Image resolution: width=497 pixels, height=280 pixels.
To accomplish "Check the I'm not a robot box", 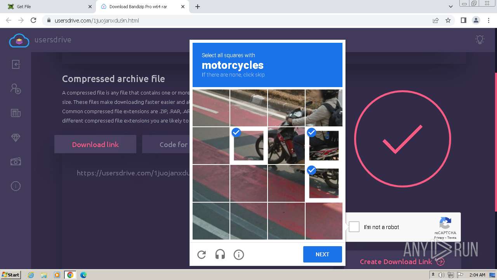I will point(354,227).
